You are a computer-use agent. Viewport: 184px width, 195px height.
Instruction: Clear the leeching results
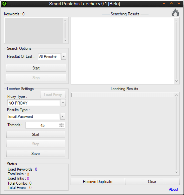[x=152, y=182]
